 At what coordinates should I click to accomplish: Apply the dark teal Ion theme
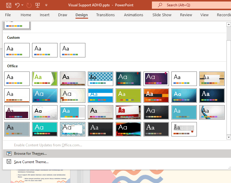pos(128,79)
